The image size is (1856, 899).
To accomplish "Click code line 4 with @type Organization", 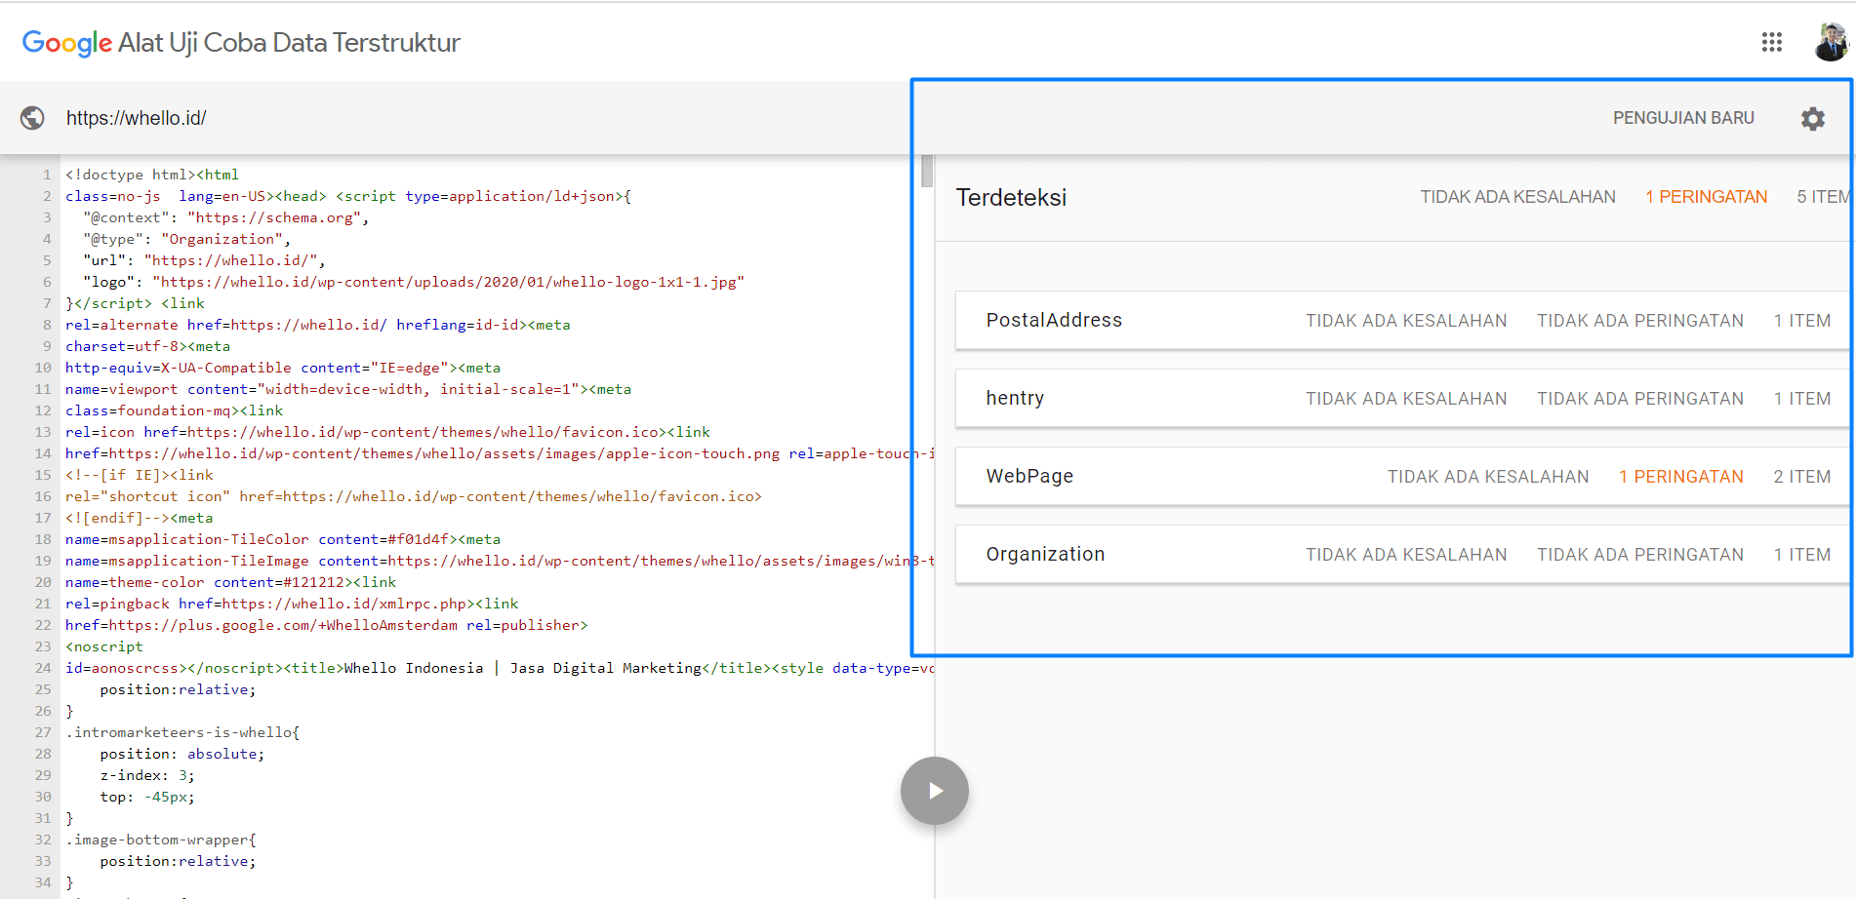I will pos(186,239).
